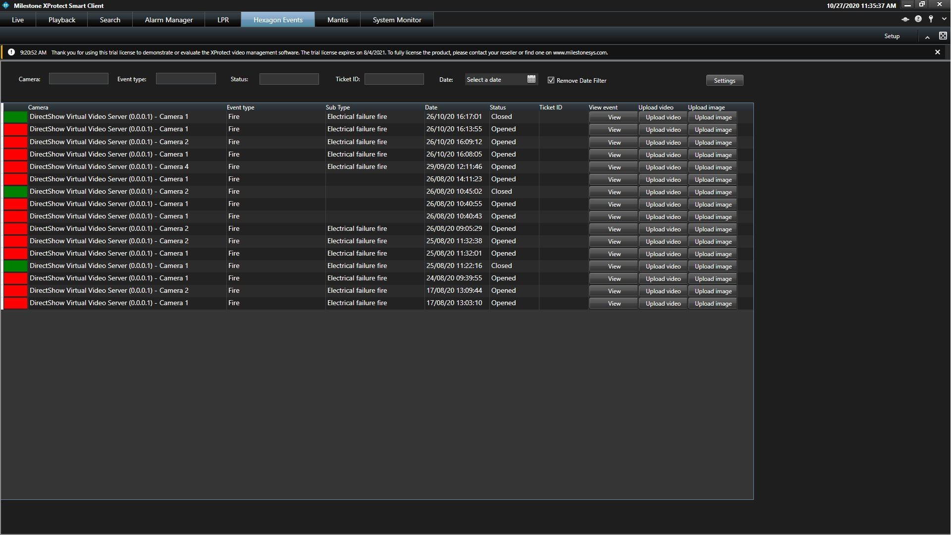Sort by the Status column header
This screenshot has height=535, width=951.
tap(497, 107)
